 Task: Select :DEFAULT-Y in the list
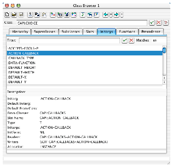(84, 82)
